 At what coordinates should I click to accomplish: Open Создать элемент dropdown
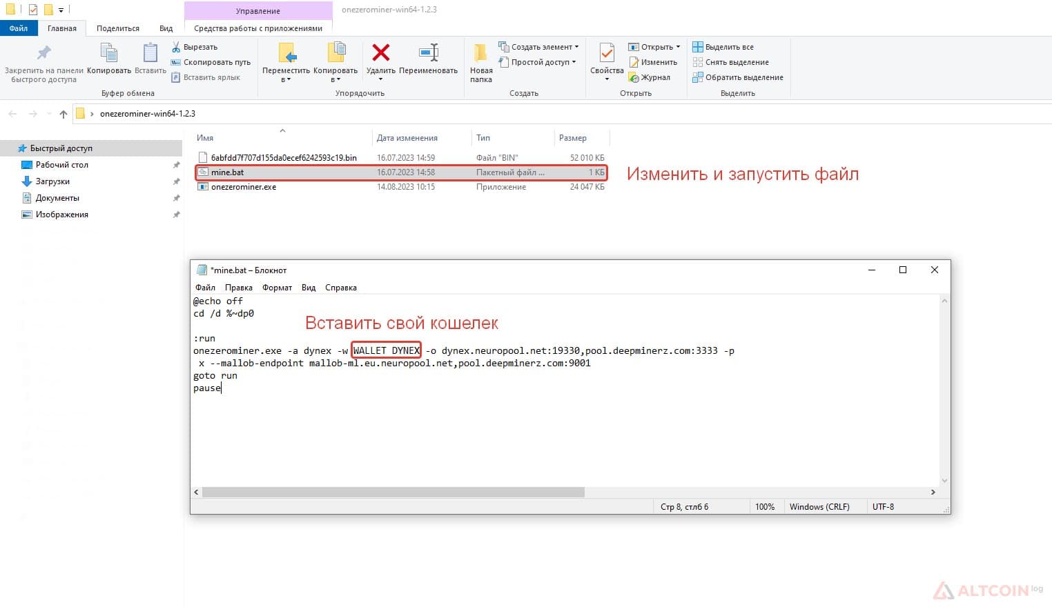pyautogui.click(x=539, y=47)
